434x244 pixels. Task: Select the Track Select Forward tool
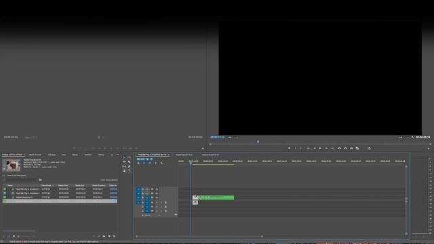tap(129, 157)
